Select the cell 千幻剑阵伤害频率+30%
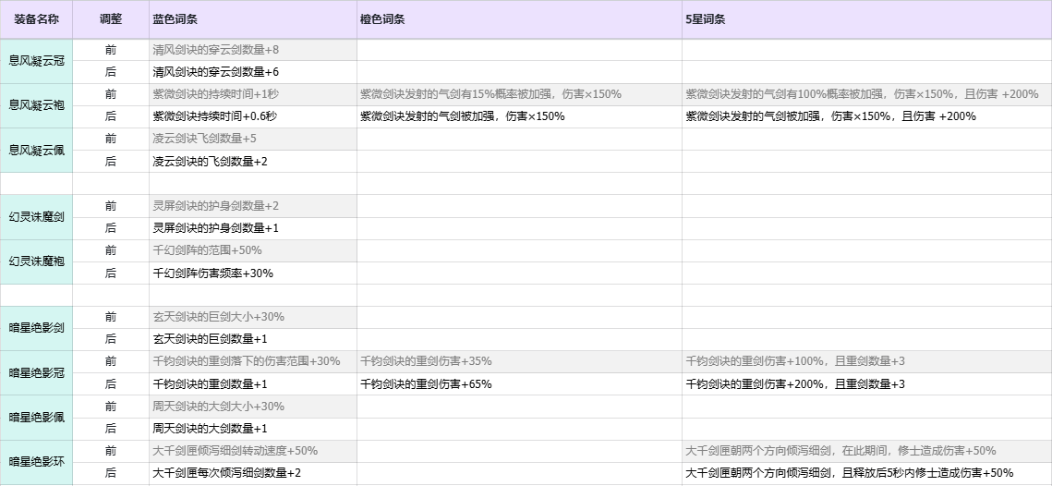 (252, 273)
